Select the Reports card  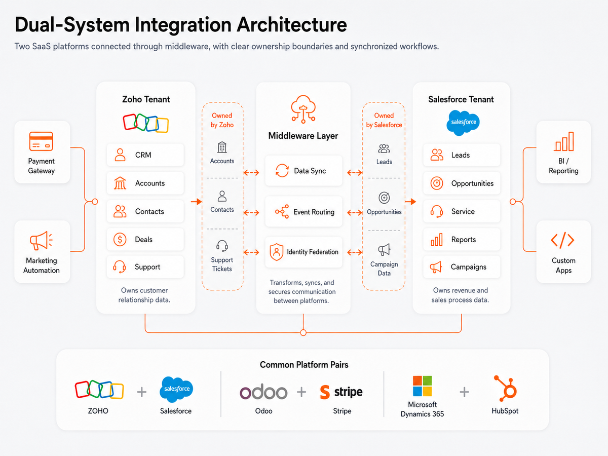[x=462, y=240]
